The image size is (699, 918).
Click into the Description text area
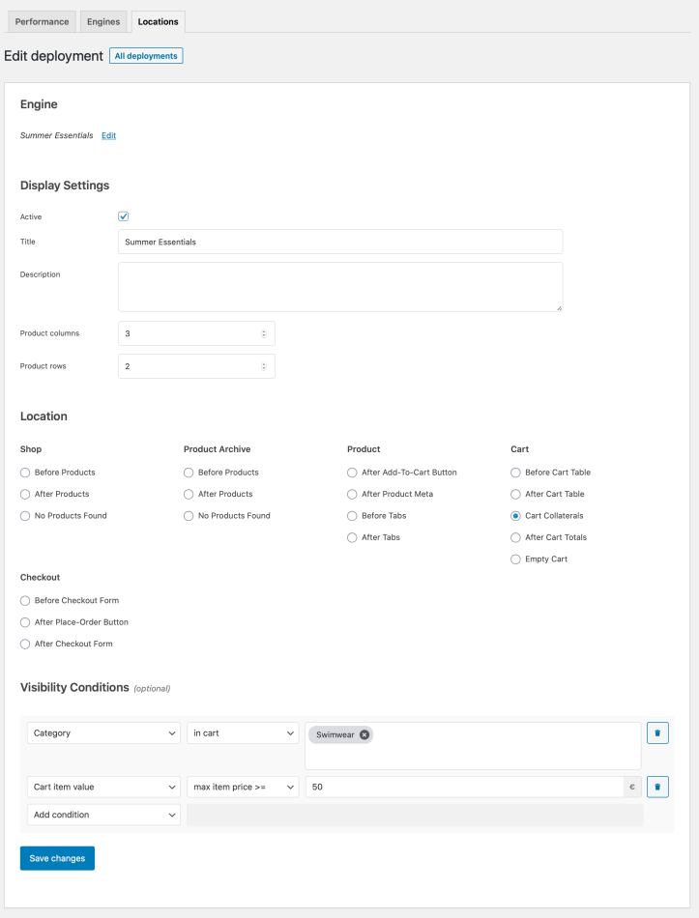coord(340,287)
